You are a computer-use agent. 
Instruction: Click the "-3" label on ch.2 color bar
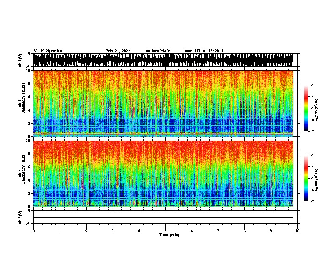pyautogui.click(x=312, y=155)
